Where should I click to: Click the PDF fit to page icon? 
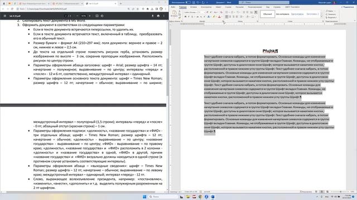pyautogui.click(x=97, y=16)
